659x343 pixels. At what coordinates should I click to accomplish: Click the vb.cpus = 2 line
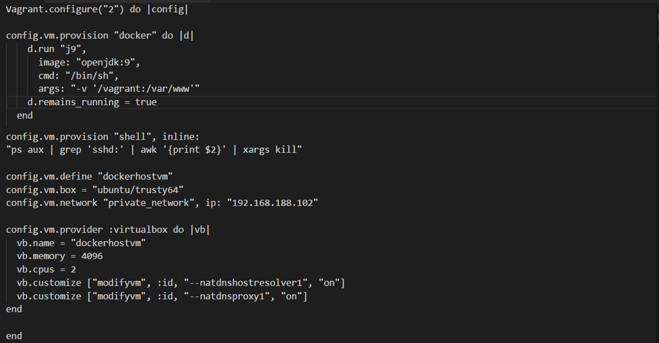46,270
